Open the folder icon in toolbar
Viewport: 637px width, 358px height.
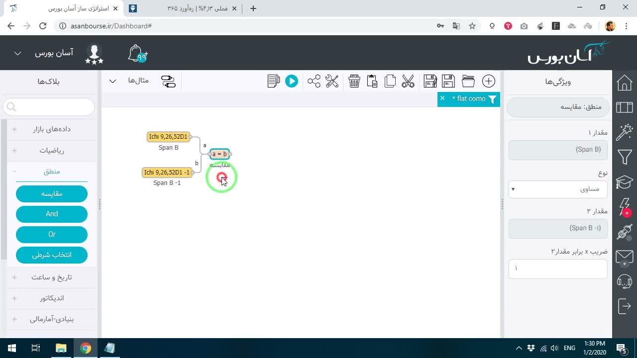coord(468,81)
